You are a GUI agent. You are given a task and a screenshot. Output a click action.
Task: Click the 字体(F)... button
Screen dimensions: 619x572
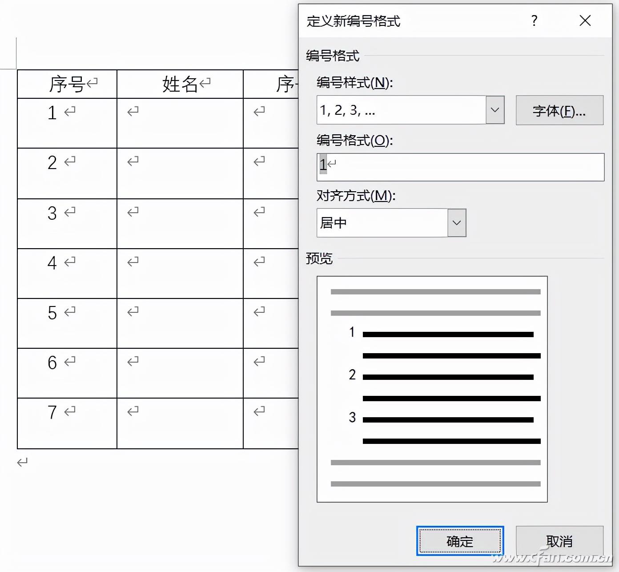(559, 110)
